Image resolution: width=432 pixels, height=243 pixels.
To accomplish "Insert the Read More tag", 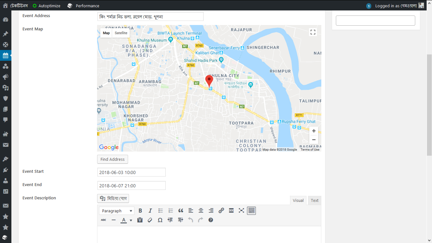I will (x=231, y=211).
